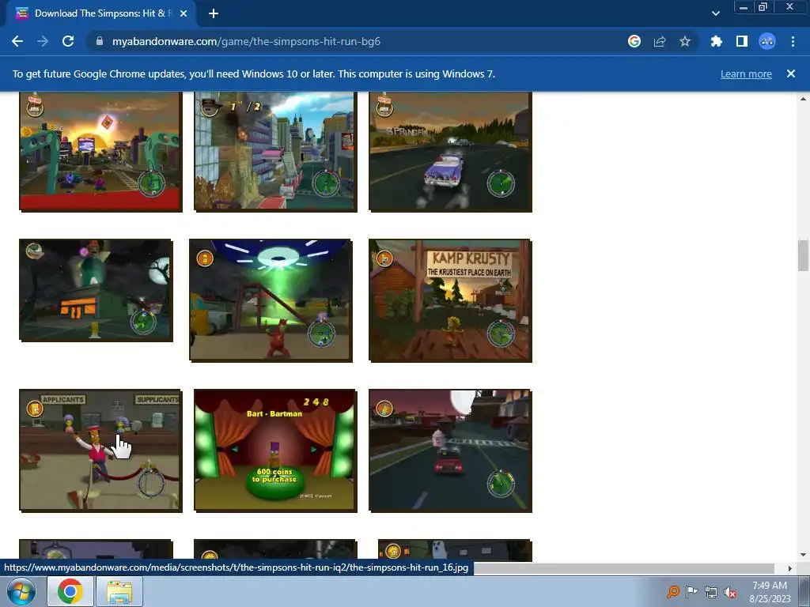Image resolution: width=810 pixels, height=607 pixels.
Task: Open the night street red car screenshot
Action: pyautogui.click(x=450, y=451)
